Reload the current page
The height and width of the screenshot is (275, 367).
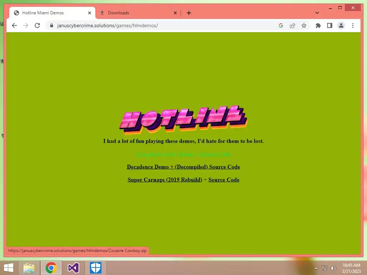[x=37, y=25]
